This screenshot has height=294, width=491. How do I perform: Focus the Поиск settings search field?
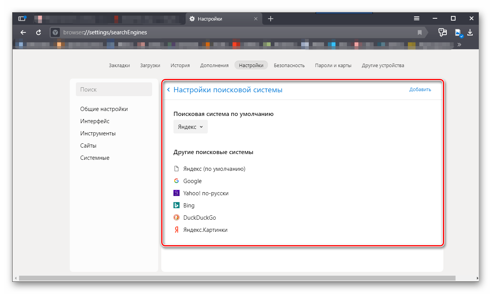pyautogui.click(x=114, y=89)
